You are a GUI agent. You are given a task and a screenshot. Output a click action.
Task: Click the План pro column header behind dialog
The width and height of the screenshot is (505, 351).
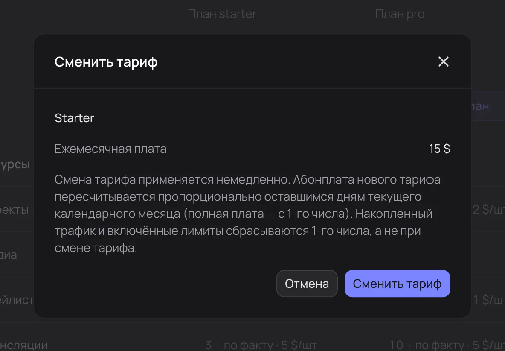pos(400,14)
